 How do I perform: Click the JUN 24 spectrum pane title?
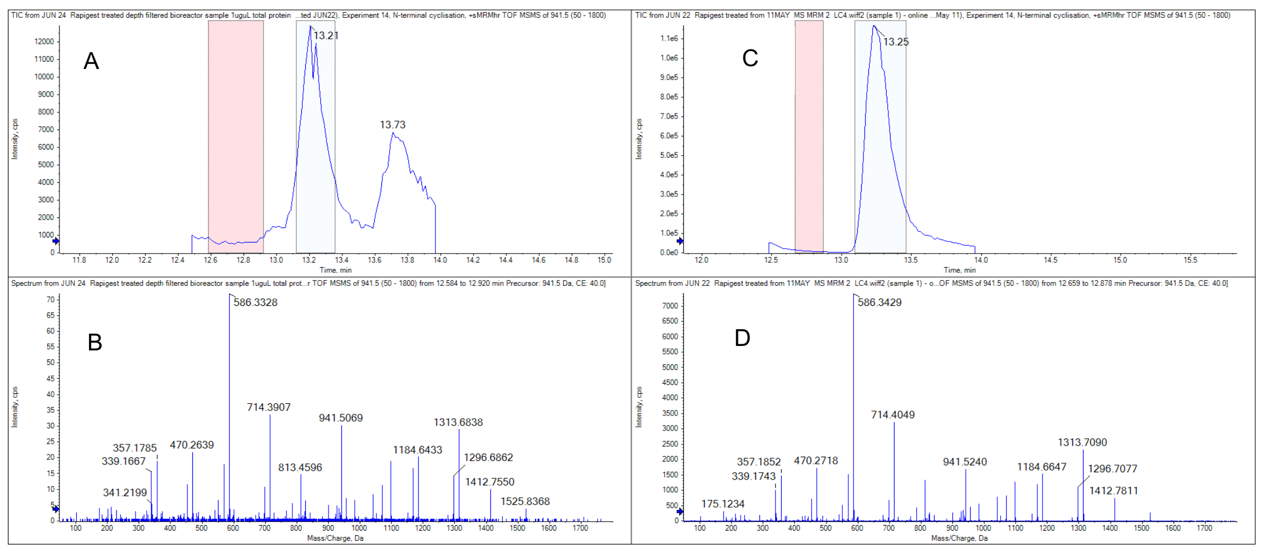(309, 283)
